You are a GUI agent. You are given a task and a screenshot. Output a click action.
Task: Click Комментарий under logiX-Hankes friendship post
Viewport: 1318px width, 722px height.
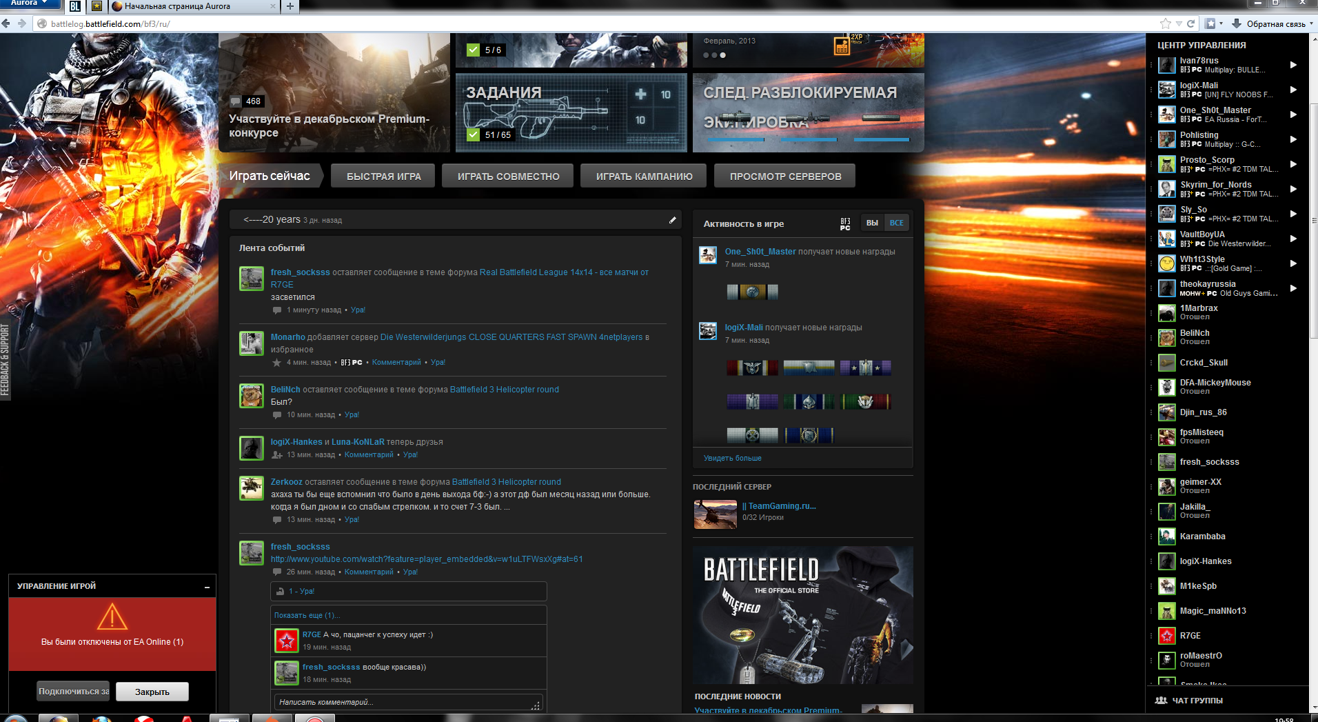pyautogui.click(x=369, y=455)
